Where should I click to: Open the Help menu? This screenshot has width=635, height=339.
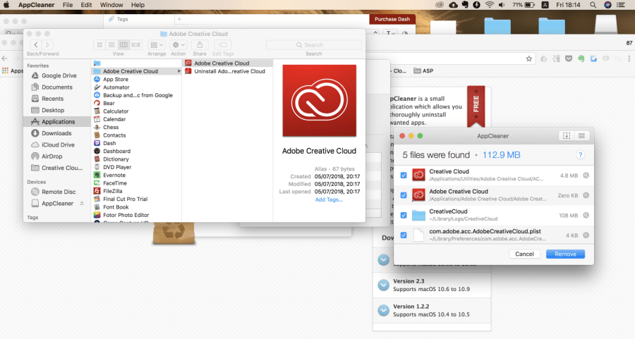(x=138, y=5)
